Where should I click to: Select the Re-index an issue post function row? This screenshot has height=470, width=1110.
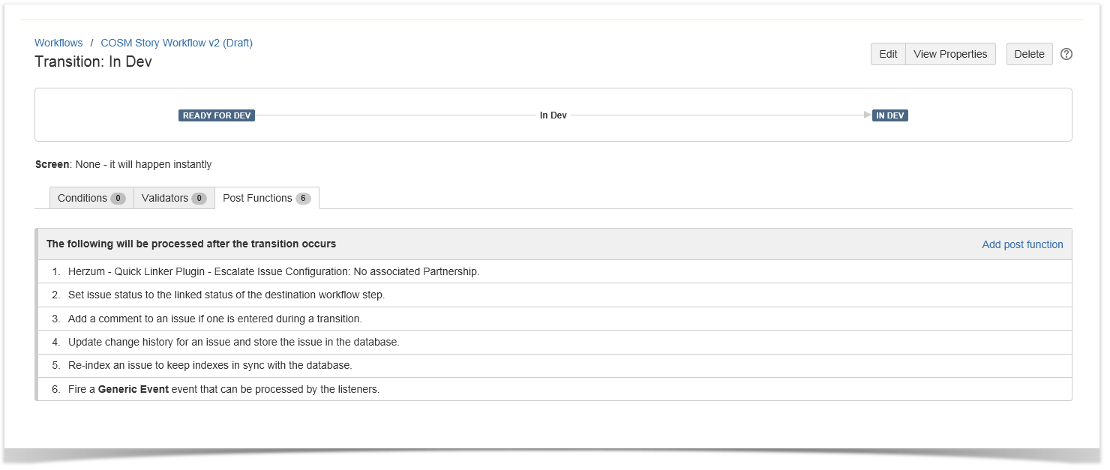click(210, 365)
